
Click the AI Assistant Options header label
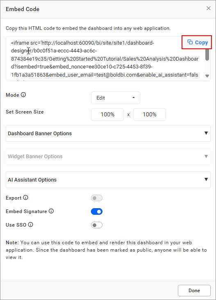[32, 180]
